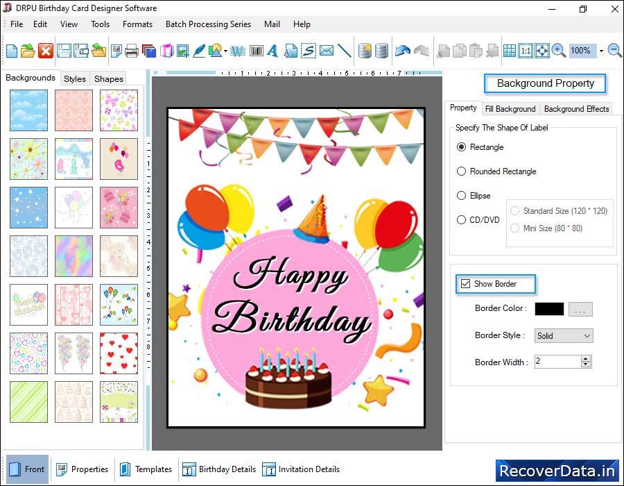Select the Rounded Rectangle shape option

(462, 171)
